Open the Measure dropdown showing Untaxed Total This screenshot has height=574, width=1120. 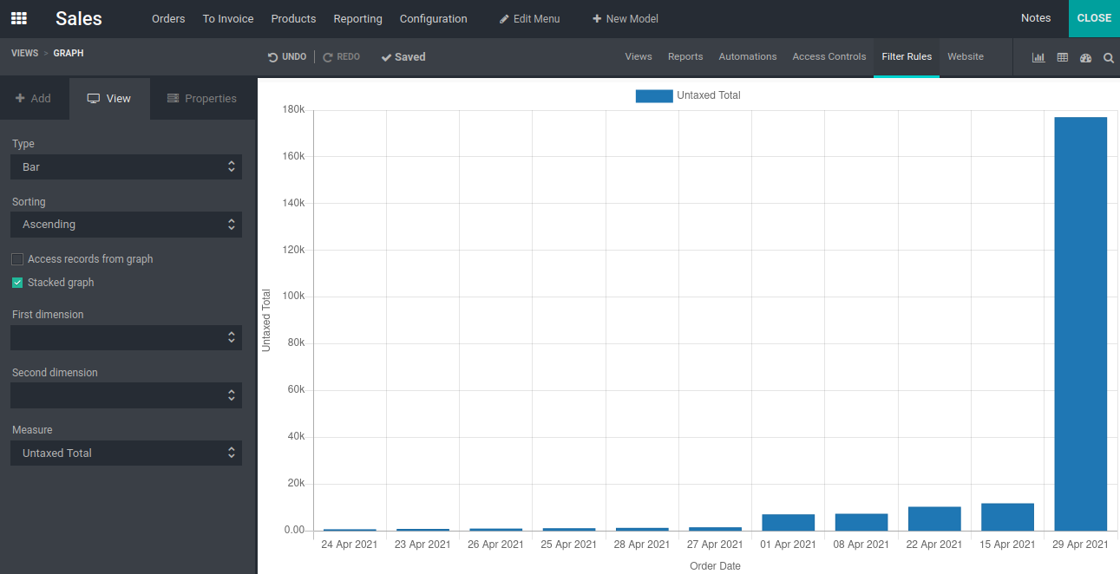point(126,453)
